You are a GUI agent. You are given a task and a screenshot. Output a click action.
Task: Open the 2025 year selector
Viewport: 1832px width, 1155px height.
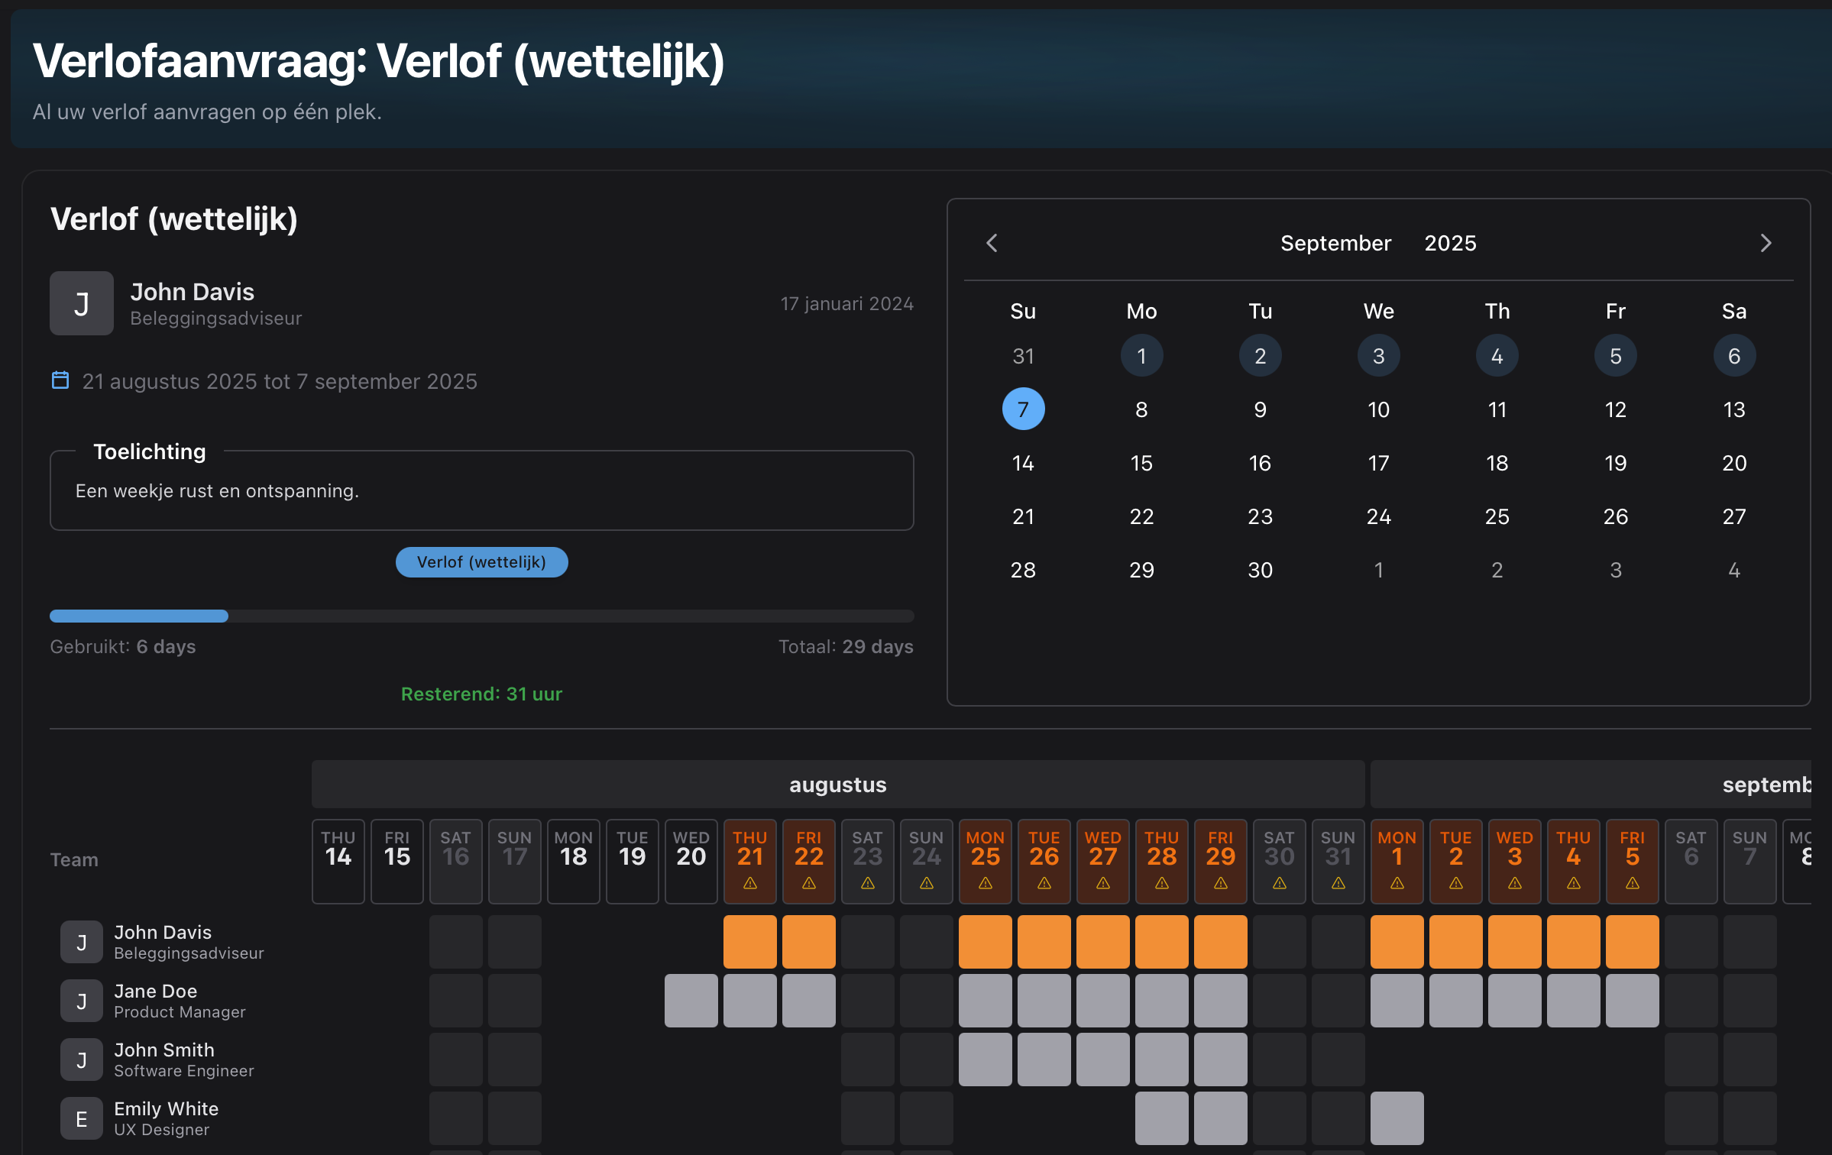click(1450, 243)
